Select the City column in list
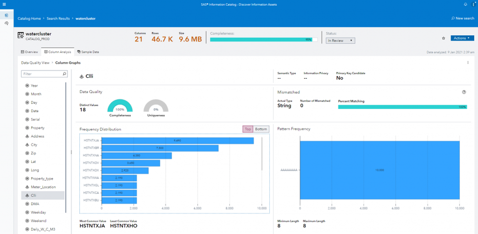Screen dimensions: 478x234 (x=34, y=145)
